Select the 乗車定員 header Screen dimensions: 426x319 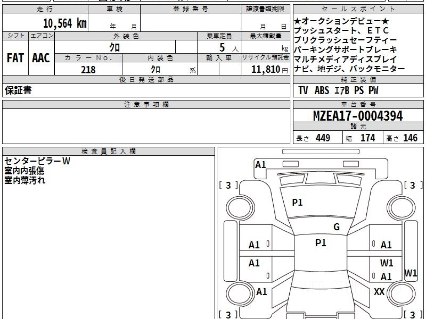219,36
